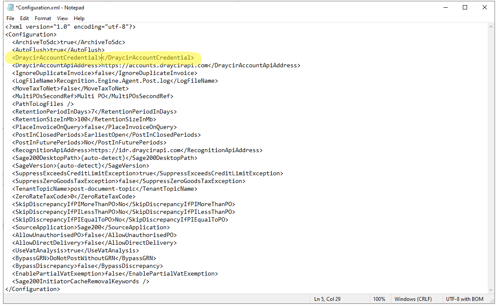This screenshot has height=306, width=498.
Task: Place cursor inside DraycirAccountCredential element
Action: [x=102, y=58]
